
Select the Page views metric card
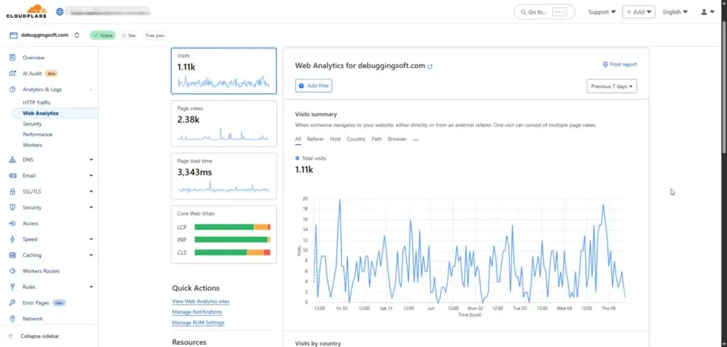tap(224, 123)
